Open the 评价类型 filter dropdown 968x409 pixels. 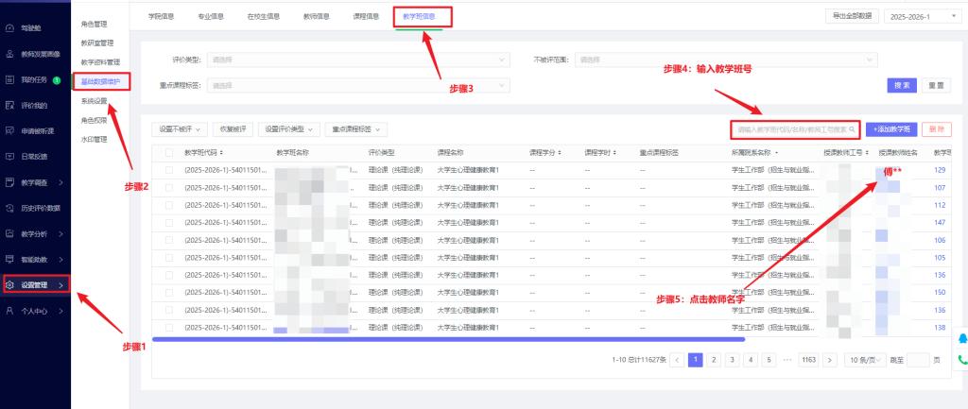click(x=356, y=60)
